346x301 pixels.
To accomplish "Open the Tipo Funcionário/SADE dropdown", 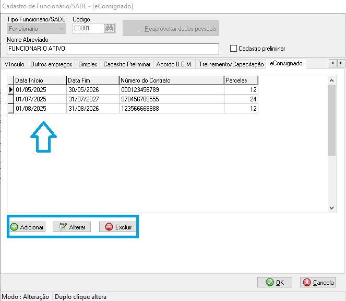I will tap(62, 28).
